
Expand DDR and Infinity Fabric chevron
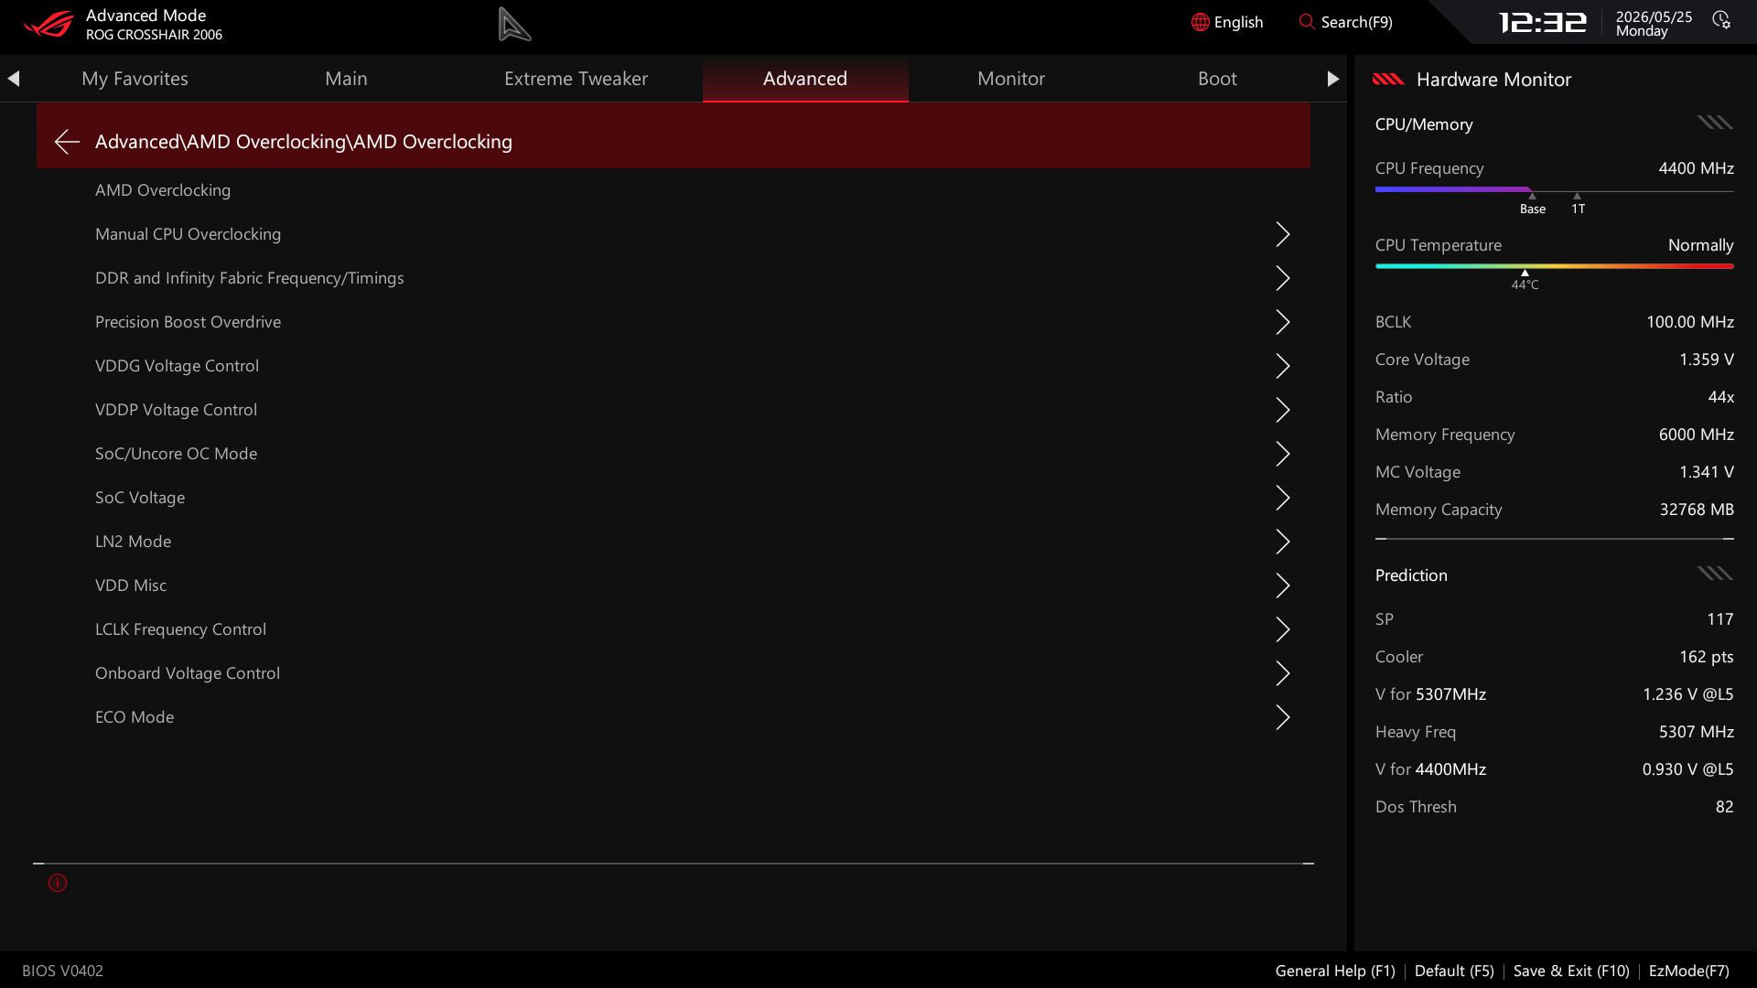click(1283, 278)
